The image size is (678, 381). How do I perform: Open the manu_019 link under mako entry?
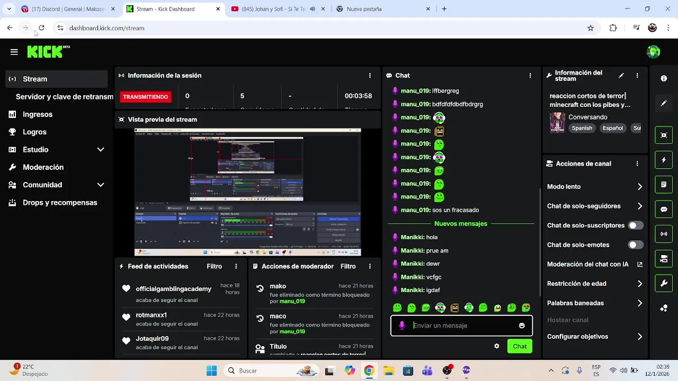(x=292, y=301)
